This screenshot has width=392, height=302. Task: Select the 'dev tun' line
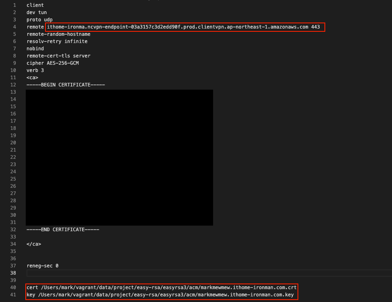(37, 12)
